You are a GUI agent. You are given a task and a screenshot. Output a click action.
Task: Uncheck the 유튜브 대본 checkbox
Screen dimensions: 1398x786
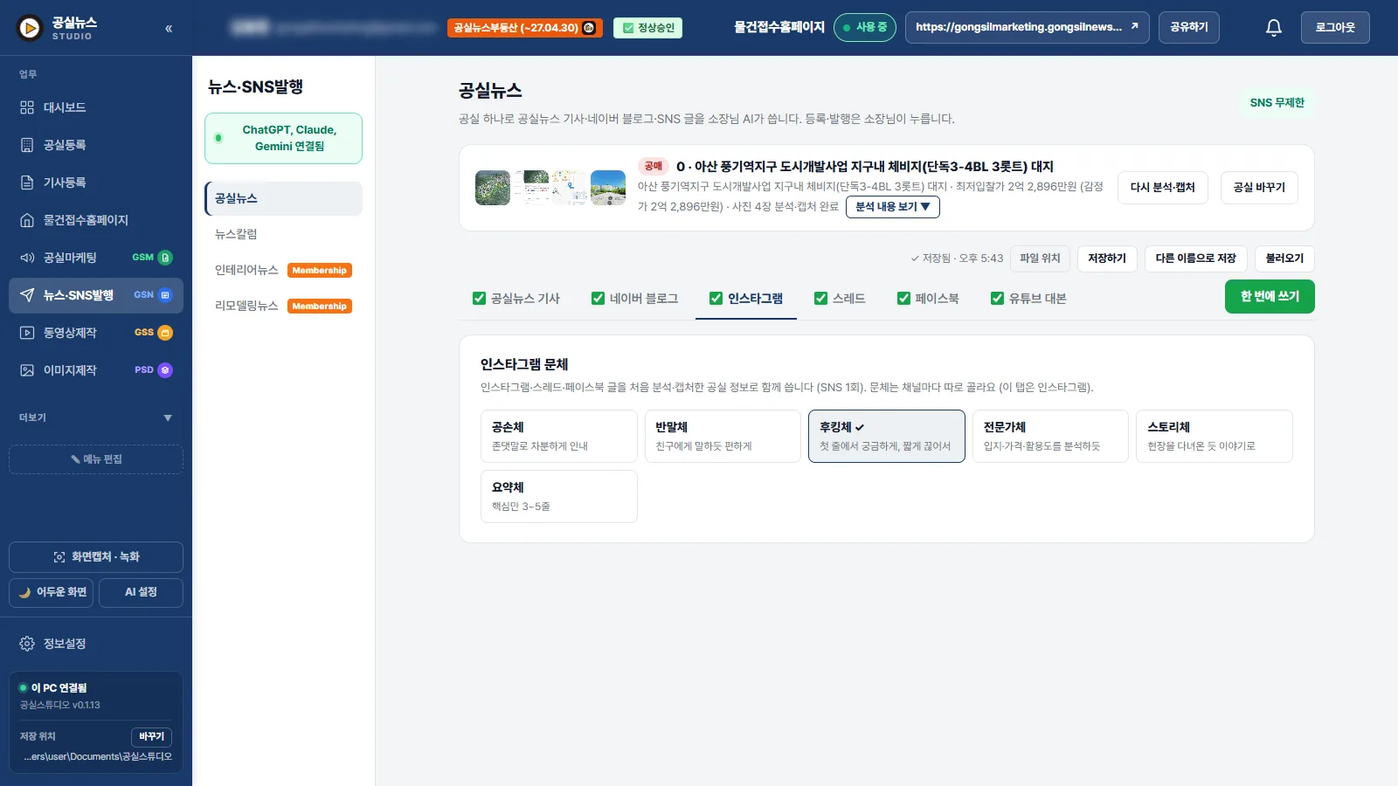997,299
